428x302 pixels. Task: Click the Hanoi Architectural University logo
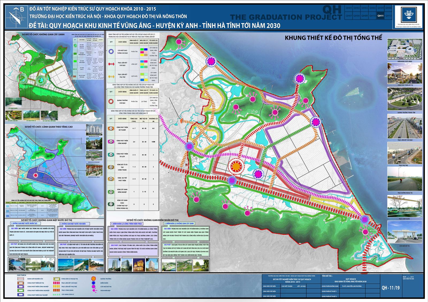tap(409, 15)
